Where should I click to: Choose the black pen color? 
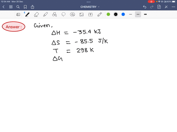[116, 14]
